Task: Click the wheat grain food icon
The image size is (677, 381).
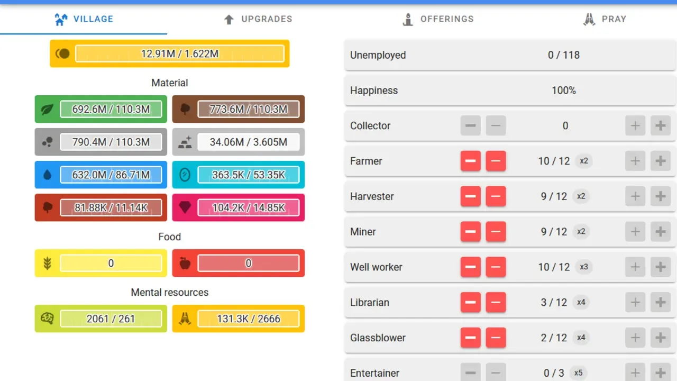Action: coord(48,264)
